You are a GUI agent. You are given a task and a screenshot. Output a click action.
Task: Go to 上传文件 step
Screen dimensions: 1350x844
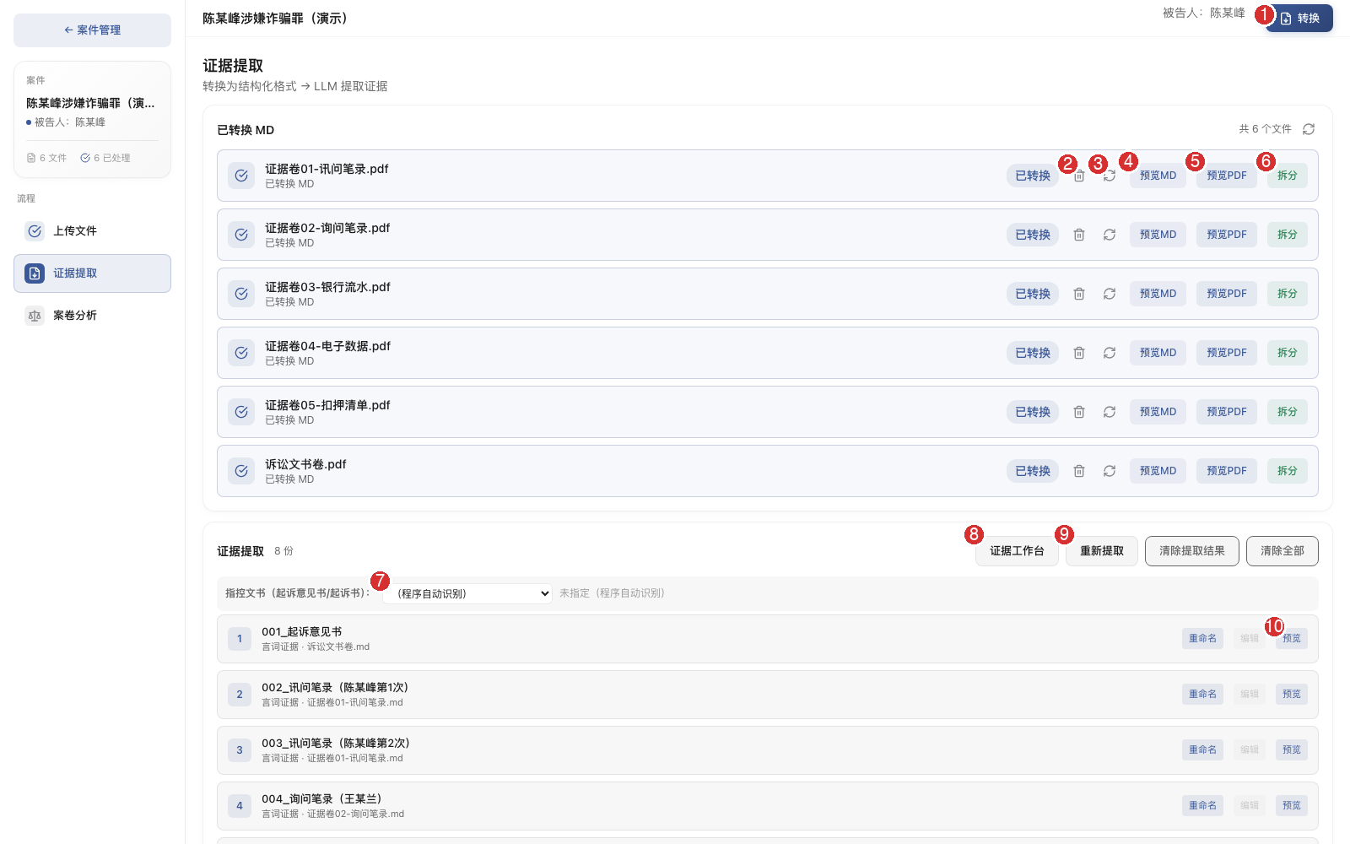(92, 231)
